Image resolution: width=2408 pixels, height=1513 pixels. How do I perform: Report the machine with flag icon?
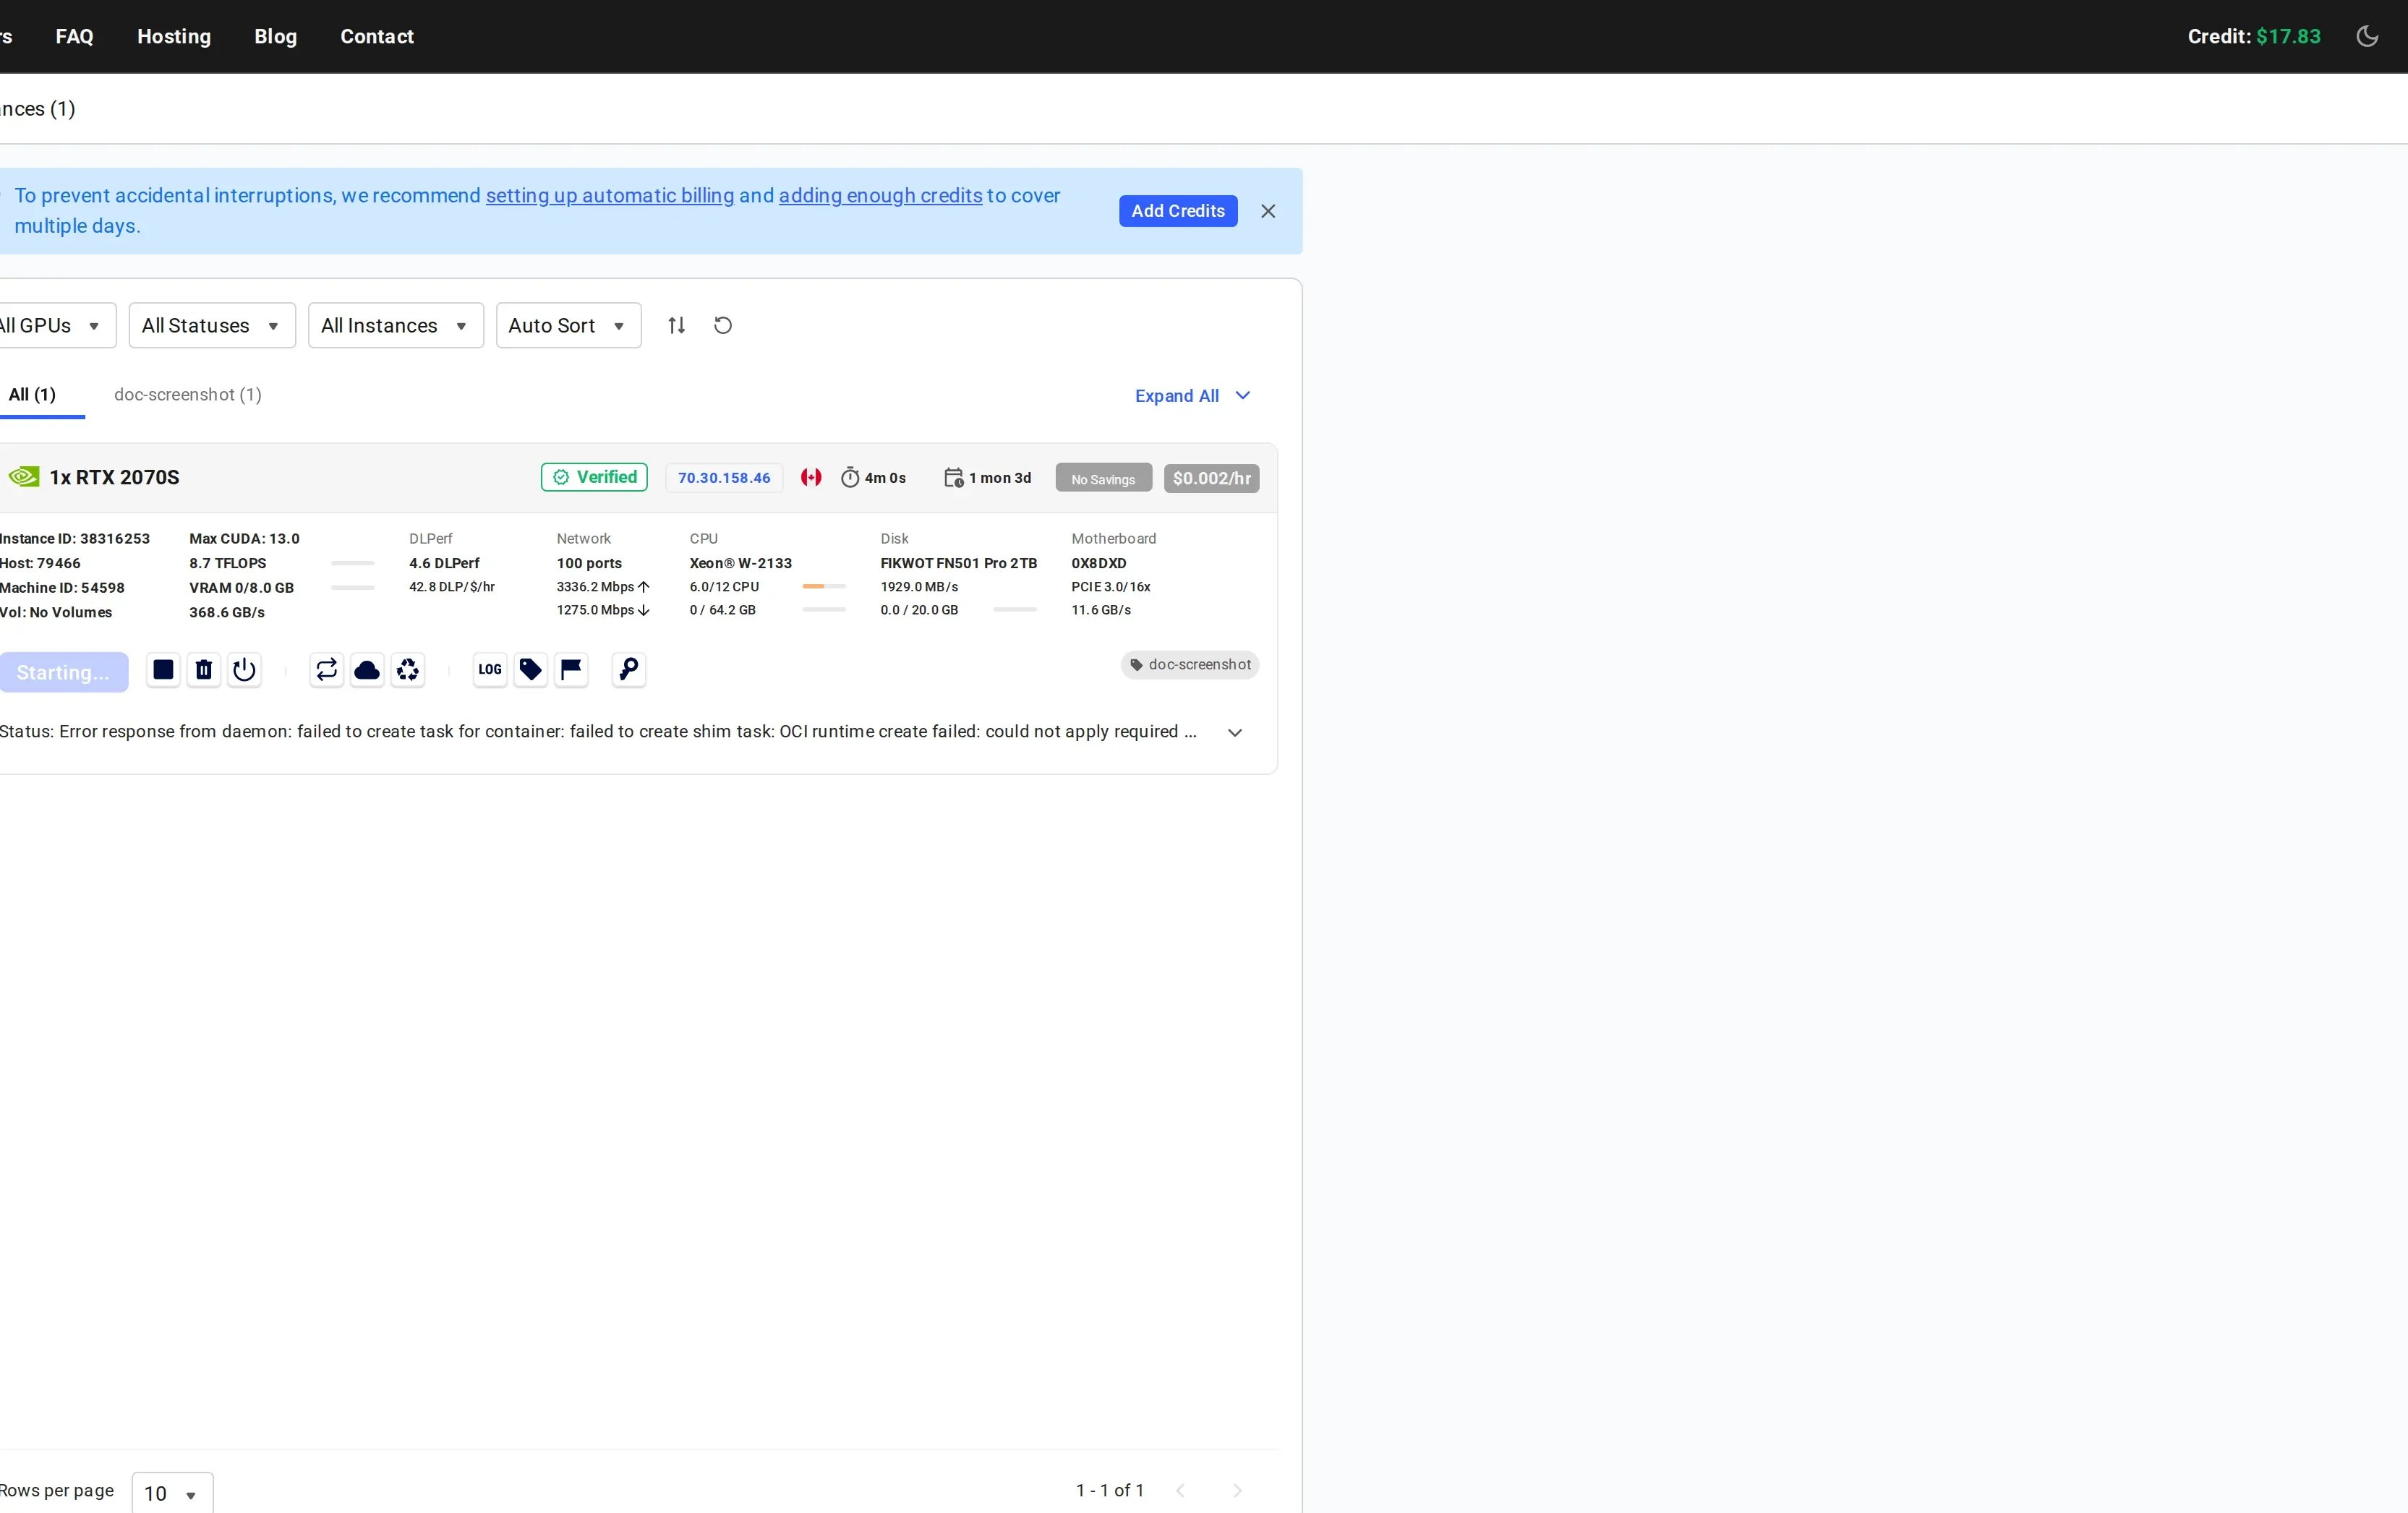(x=571, y=669)
